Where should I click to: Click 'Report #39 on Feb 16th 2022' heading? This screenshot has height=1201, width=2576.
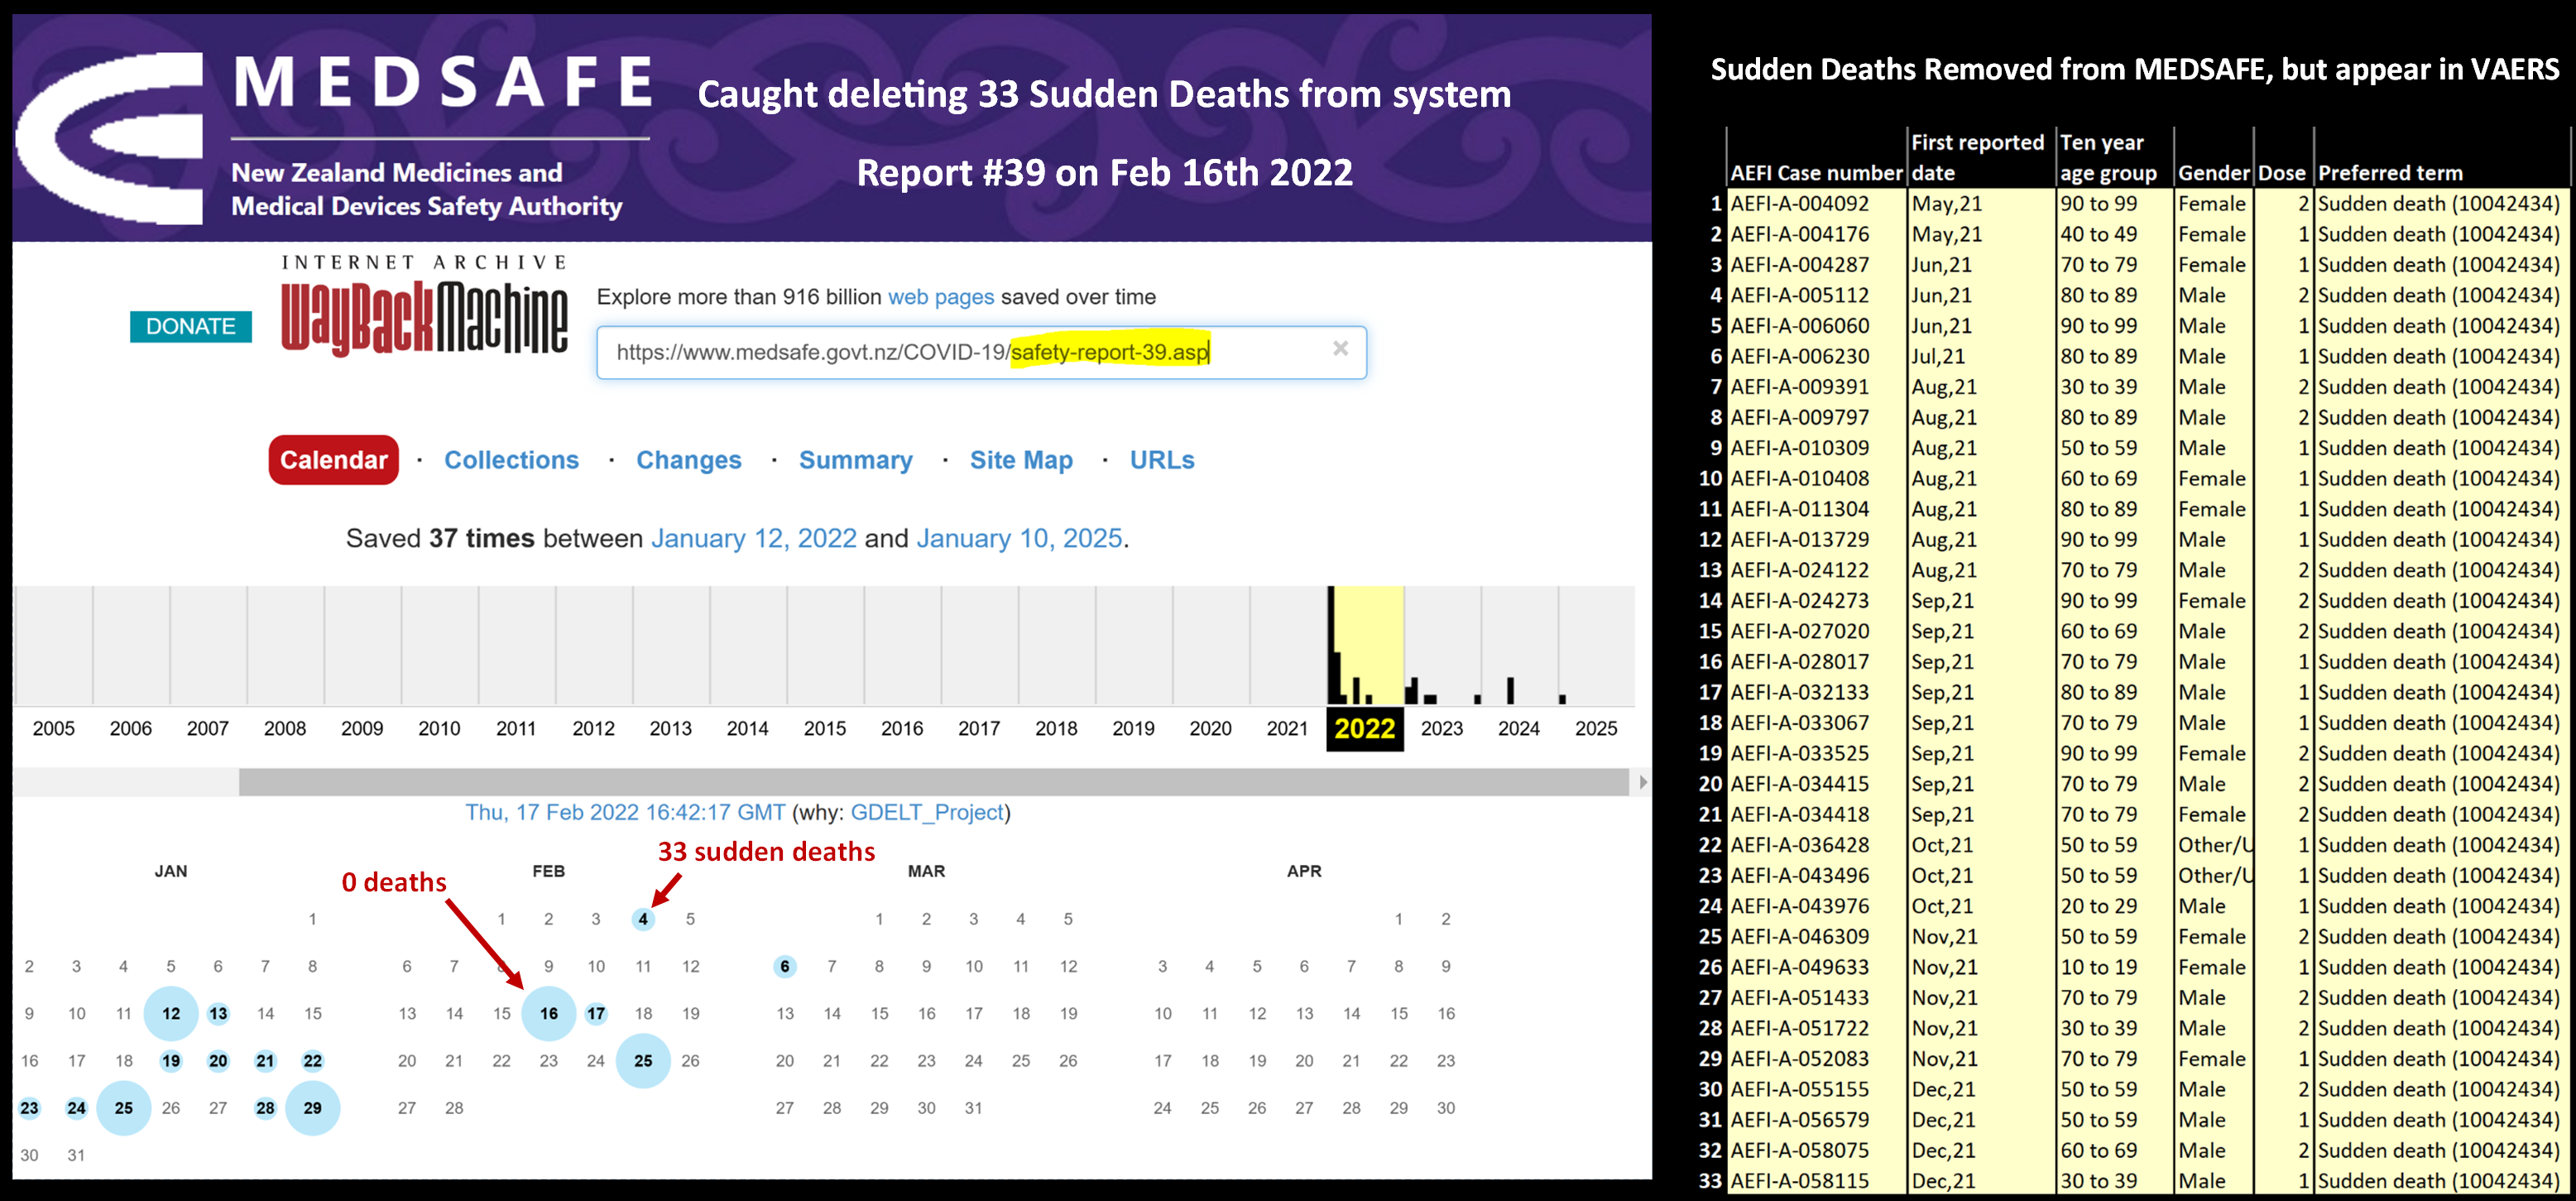pos(1104,173)
